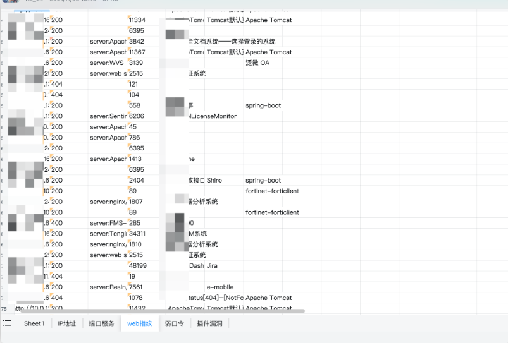This screenshot has width=508, height=343.
Task: Click the 400 status code cell
Action: coord(69,223)
